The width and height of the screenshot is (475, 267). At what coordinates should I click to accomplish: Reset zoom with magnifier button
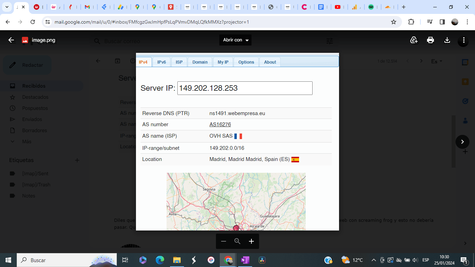[x=237, y=241]
